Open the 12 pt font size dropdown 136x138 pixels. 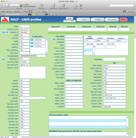(24, 14)
